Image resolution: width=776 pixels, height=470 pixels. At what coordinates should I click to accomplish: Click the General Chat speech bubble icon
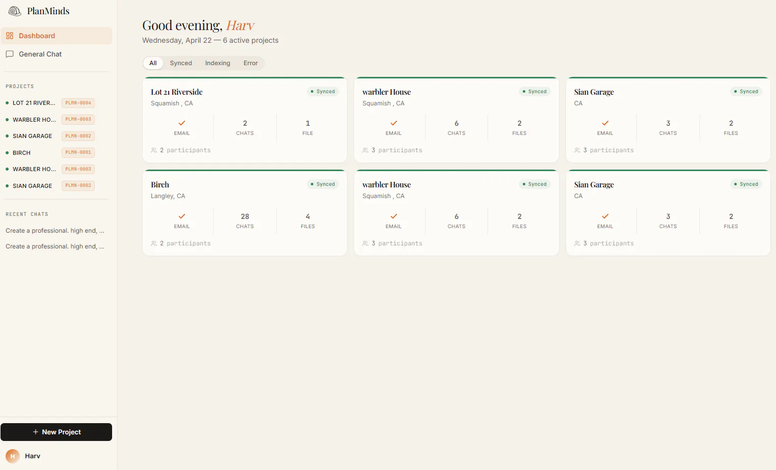(x=10, y=54)
